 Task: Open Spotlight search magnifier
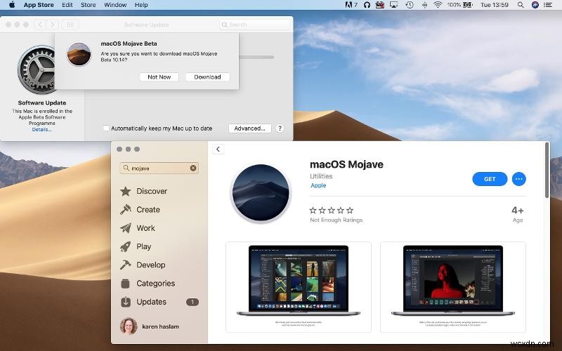click(x=521, y=5)
